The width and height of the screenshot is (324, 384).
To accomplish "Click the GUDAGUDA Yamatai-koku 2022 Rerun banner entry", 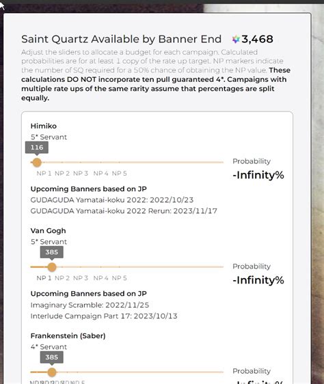I will pos(124,211).
